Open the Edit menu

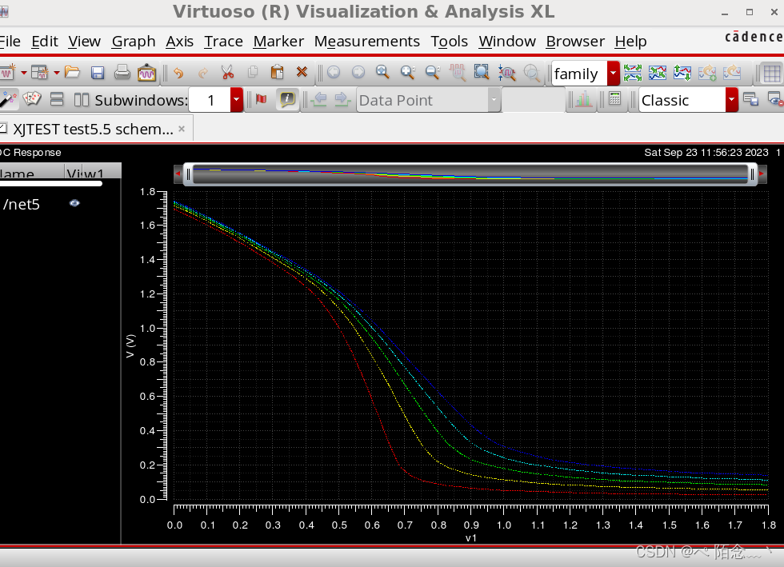(x=45, y=42)
